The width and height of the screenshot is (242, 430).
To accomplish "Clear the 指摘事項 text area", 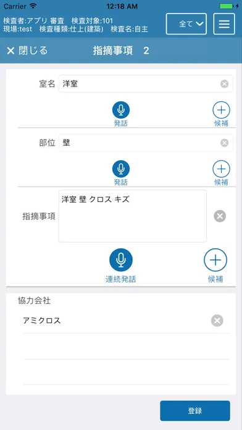I will 220,216.
